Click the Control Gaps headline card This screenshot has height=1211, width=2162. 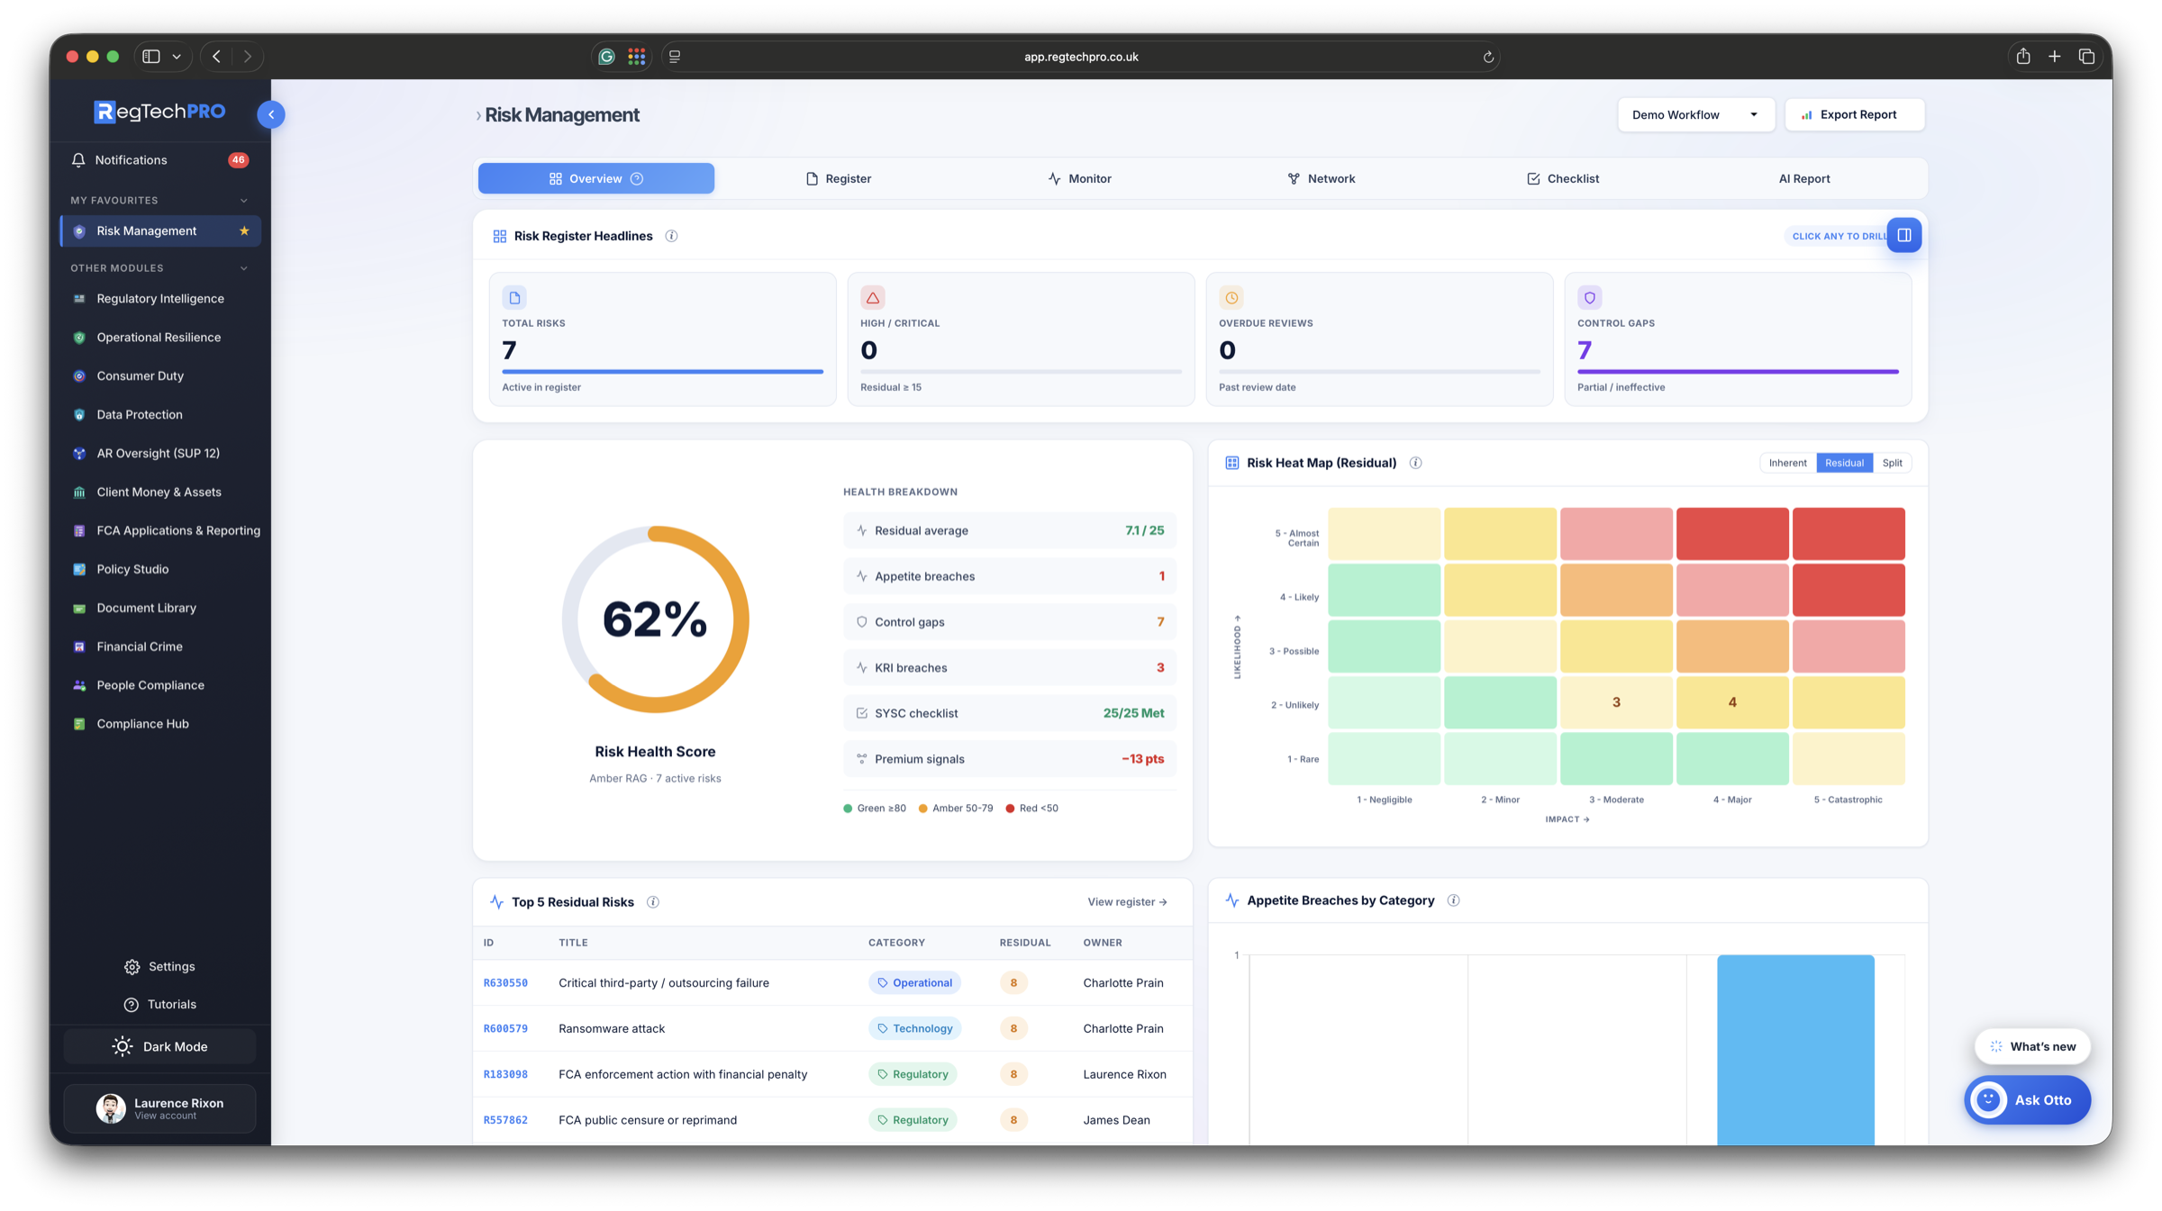pos(1738,339)
